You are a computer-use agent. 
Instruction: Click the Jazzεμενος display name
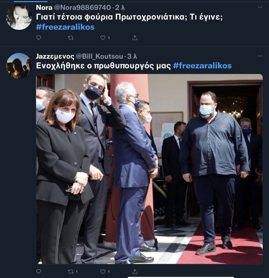point(55,56)
